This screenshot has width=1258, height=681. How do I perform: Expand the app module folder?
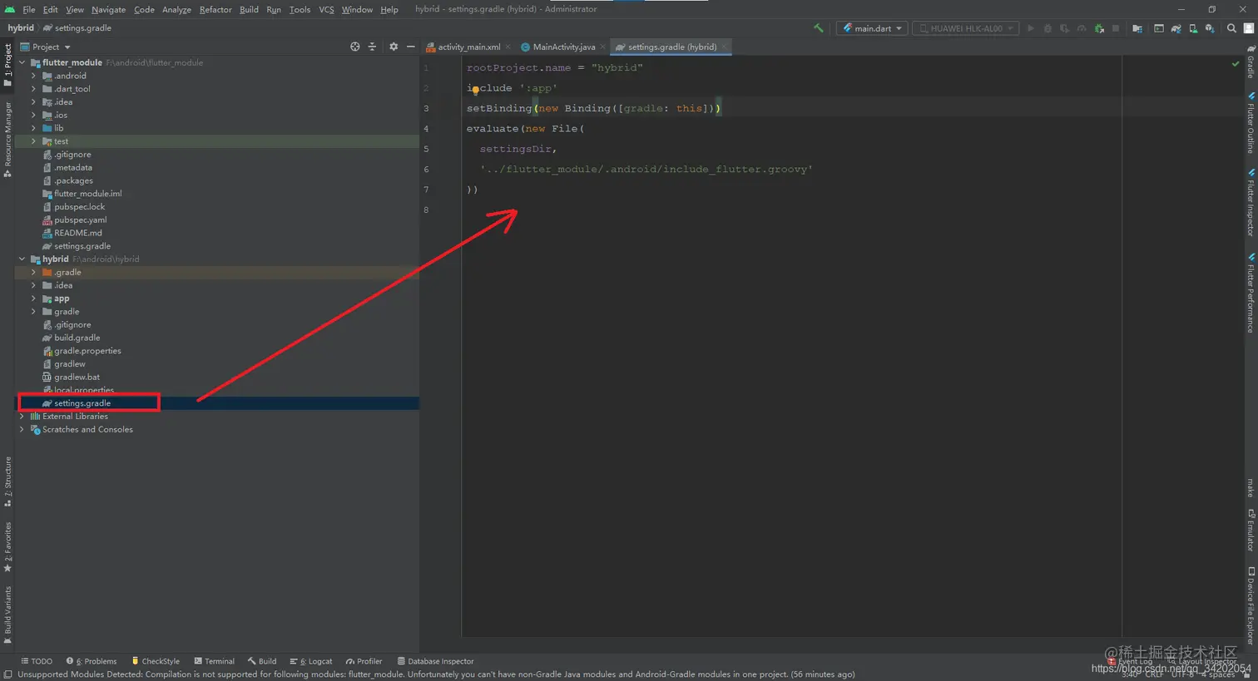click(x=34, y=299)
